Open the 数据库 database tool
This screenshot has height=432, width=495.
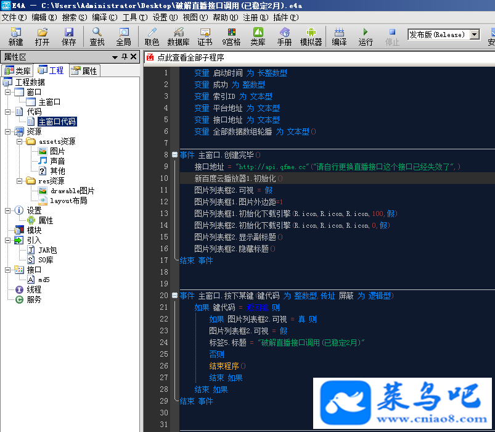pyautogui.click(x=178, y=36)
